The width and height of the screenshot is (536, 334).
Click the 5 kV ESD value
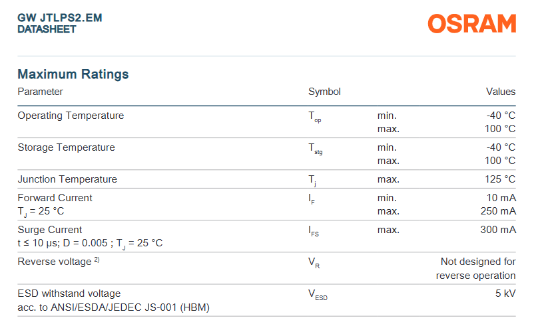(x=505, y=293)
